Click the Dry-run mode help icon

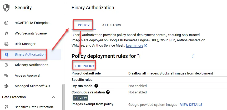tap(96, 86)
